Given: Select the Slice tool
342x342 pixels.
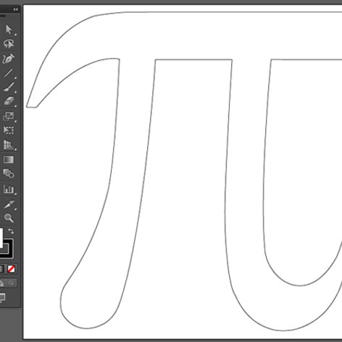Looking at the screenshot, I should pyautogui.click(x=9, y=204).
